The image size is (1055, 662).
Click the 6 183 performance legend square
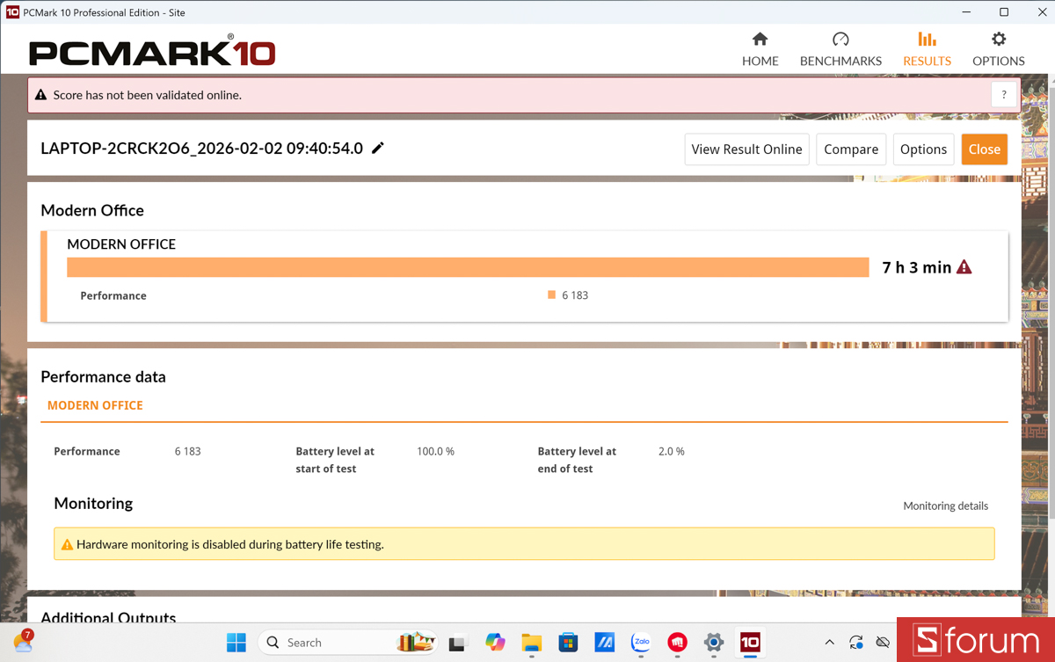551,295
